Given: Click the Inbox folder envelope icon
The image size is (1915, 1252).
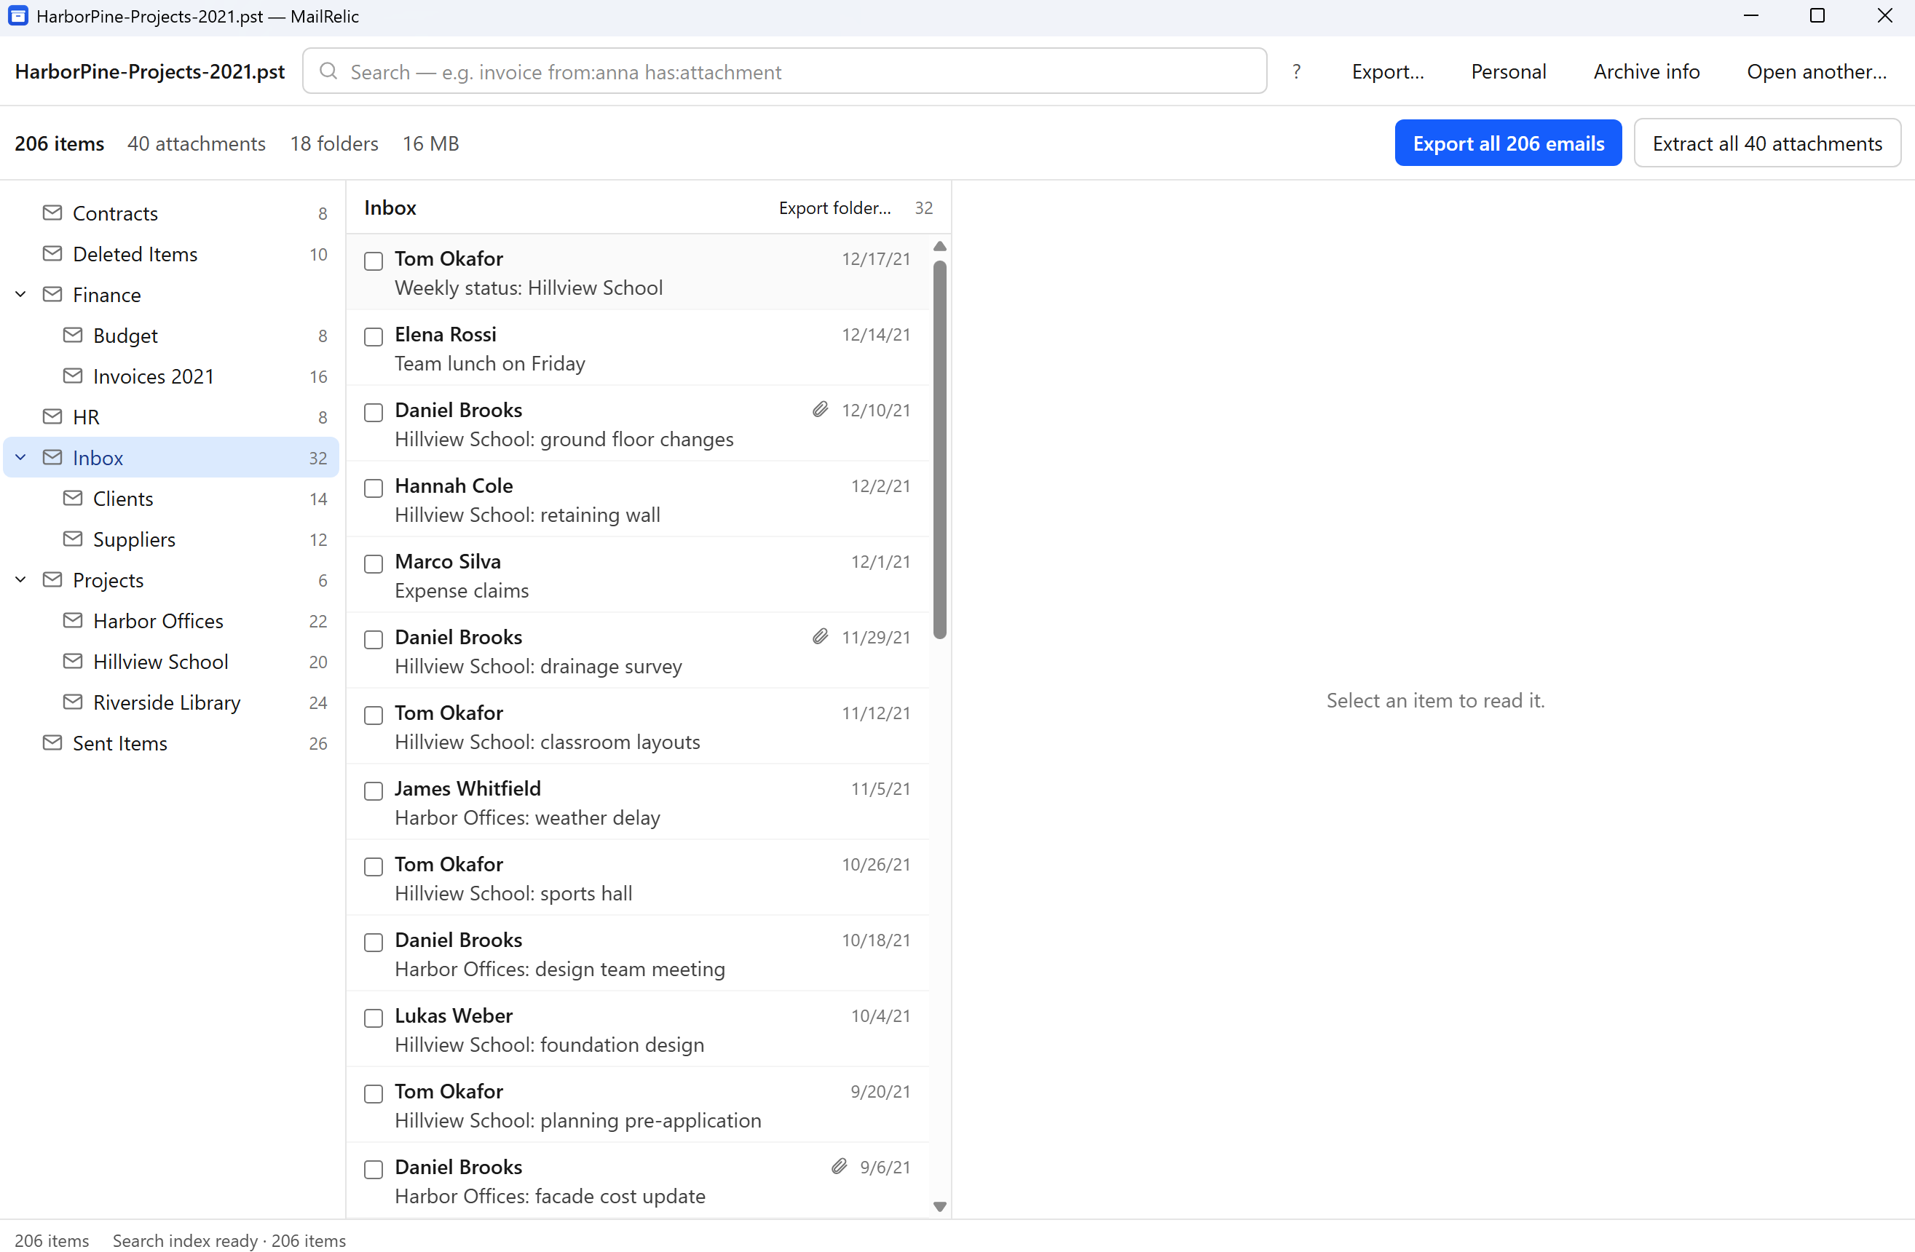Looking at the screenshot, I should (x=52, y=456).
